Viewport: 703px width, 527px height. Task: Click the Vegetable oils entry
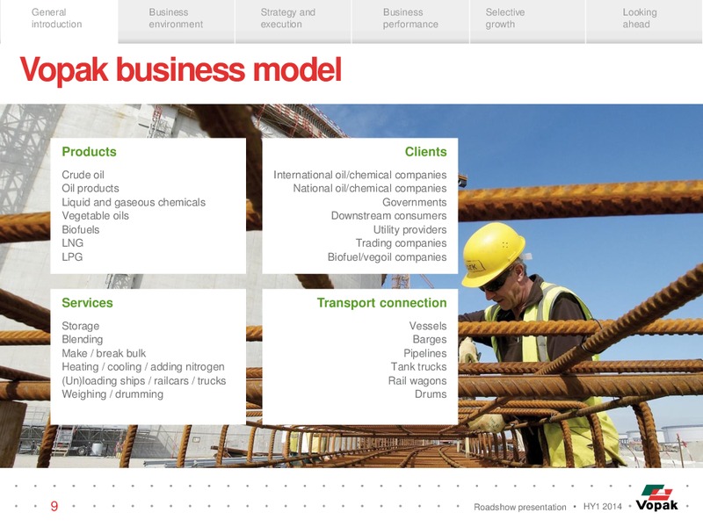(96, 215)
